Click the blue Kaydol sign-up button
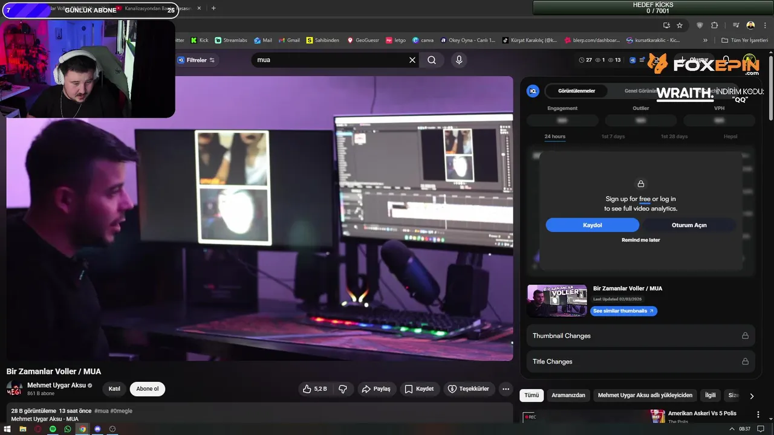The width and height of the screenshot is (774, 435). tap(592, 225)
